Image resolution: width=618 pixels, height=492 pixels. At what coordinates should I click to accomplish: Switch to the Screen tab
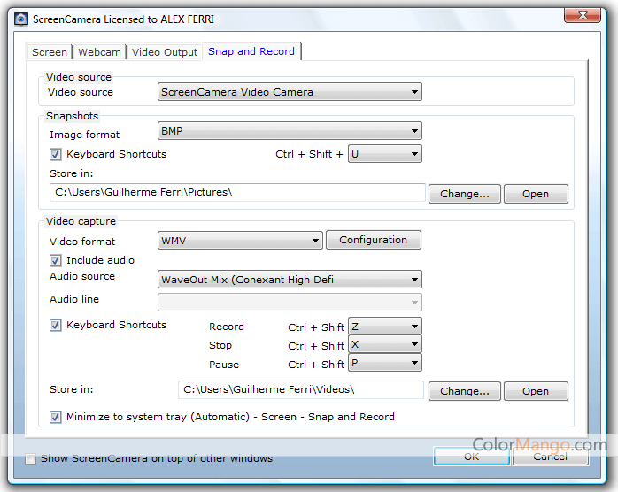(50, 52)
